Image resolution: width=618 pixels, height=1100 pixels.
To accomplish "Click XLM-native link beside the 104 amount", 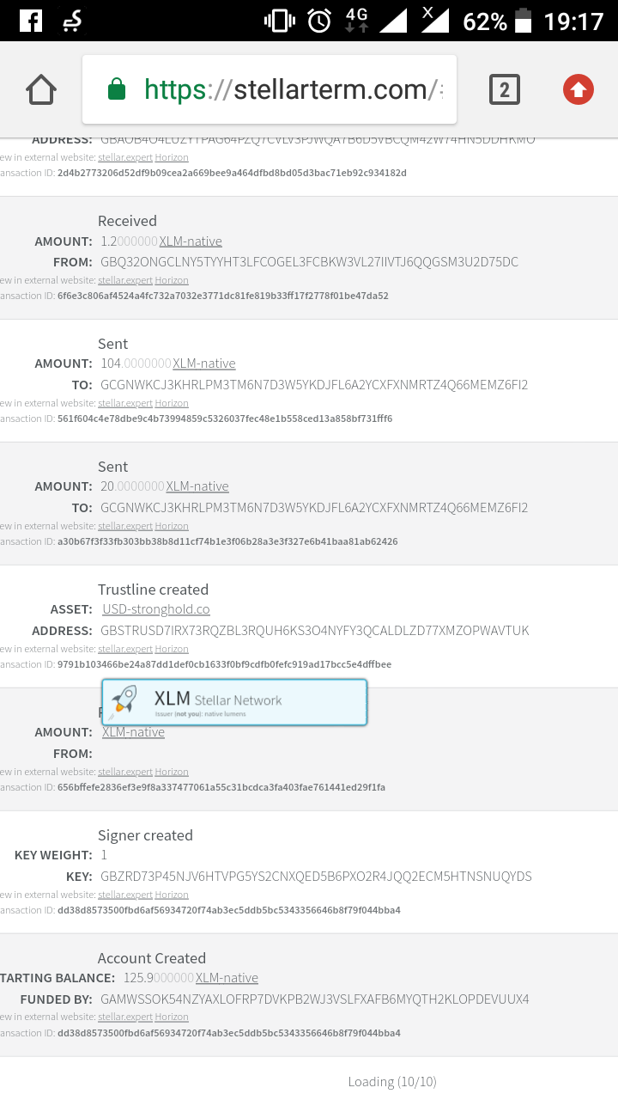I will click(204, 364).
